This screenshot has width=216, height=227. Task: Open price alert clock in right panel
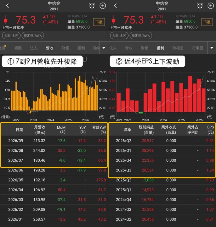(x=200, y=6)
